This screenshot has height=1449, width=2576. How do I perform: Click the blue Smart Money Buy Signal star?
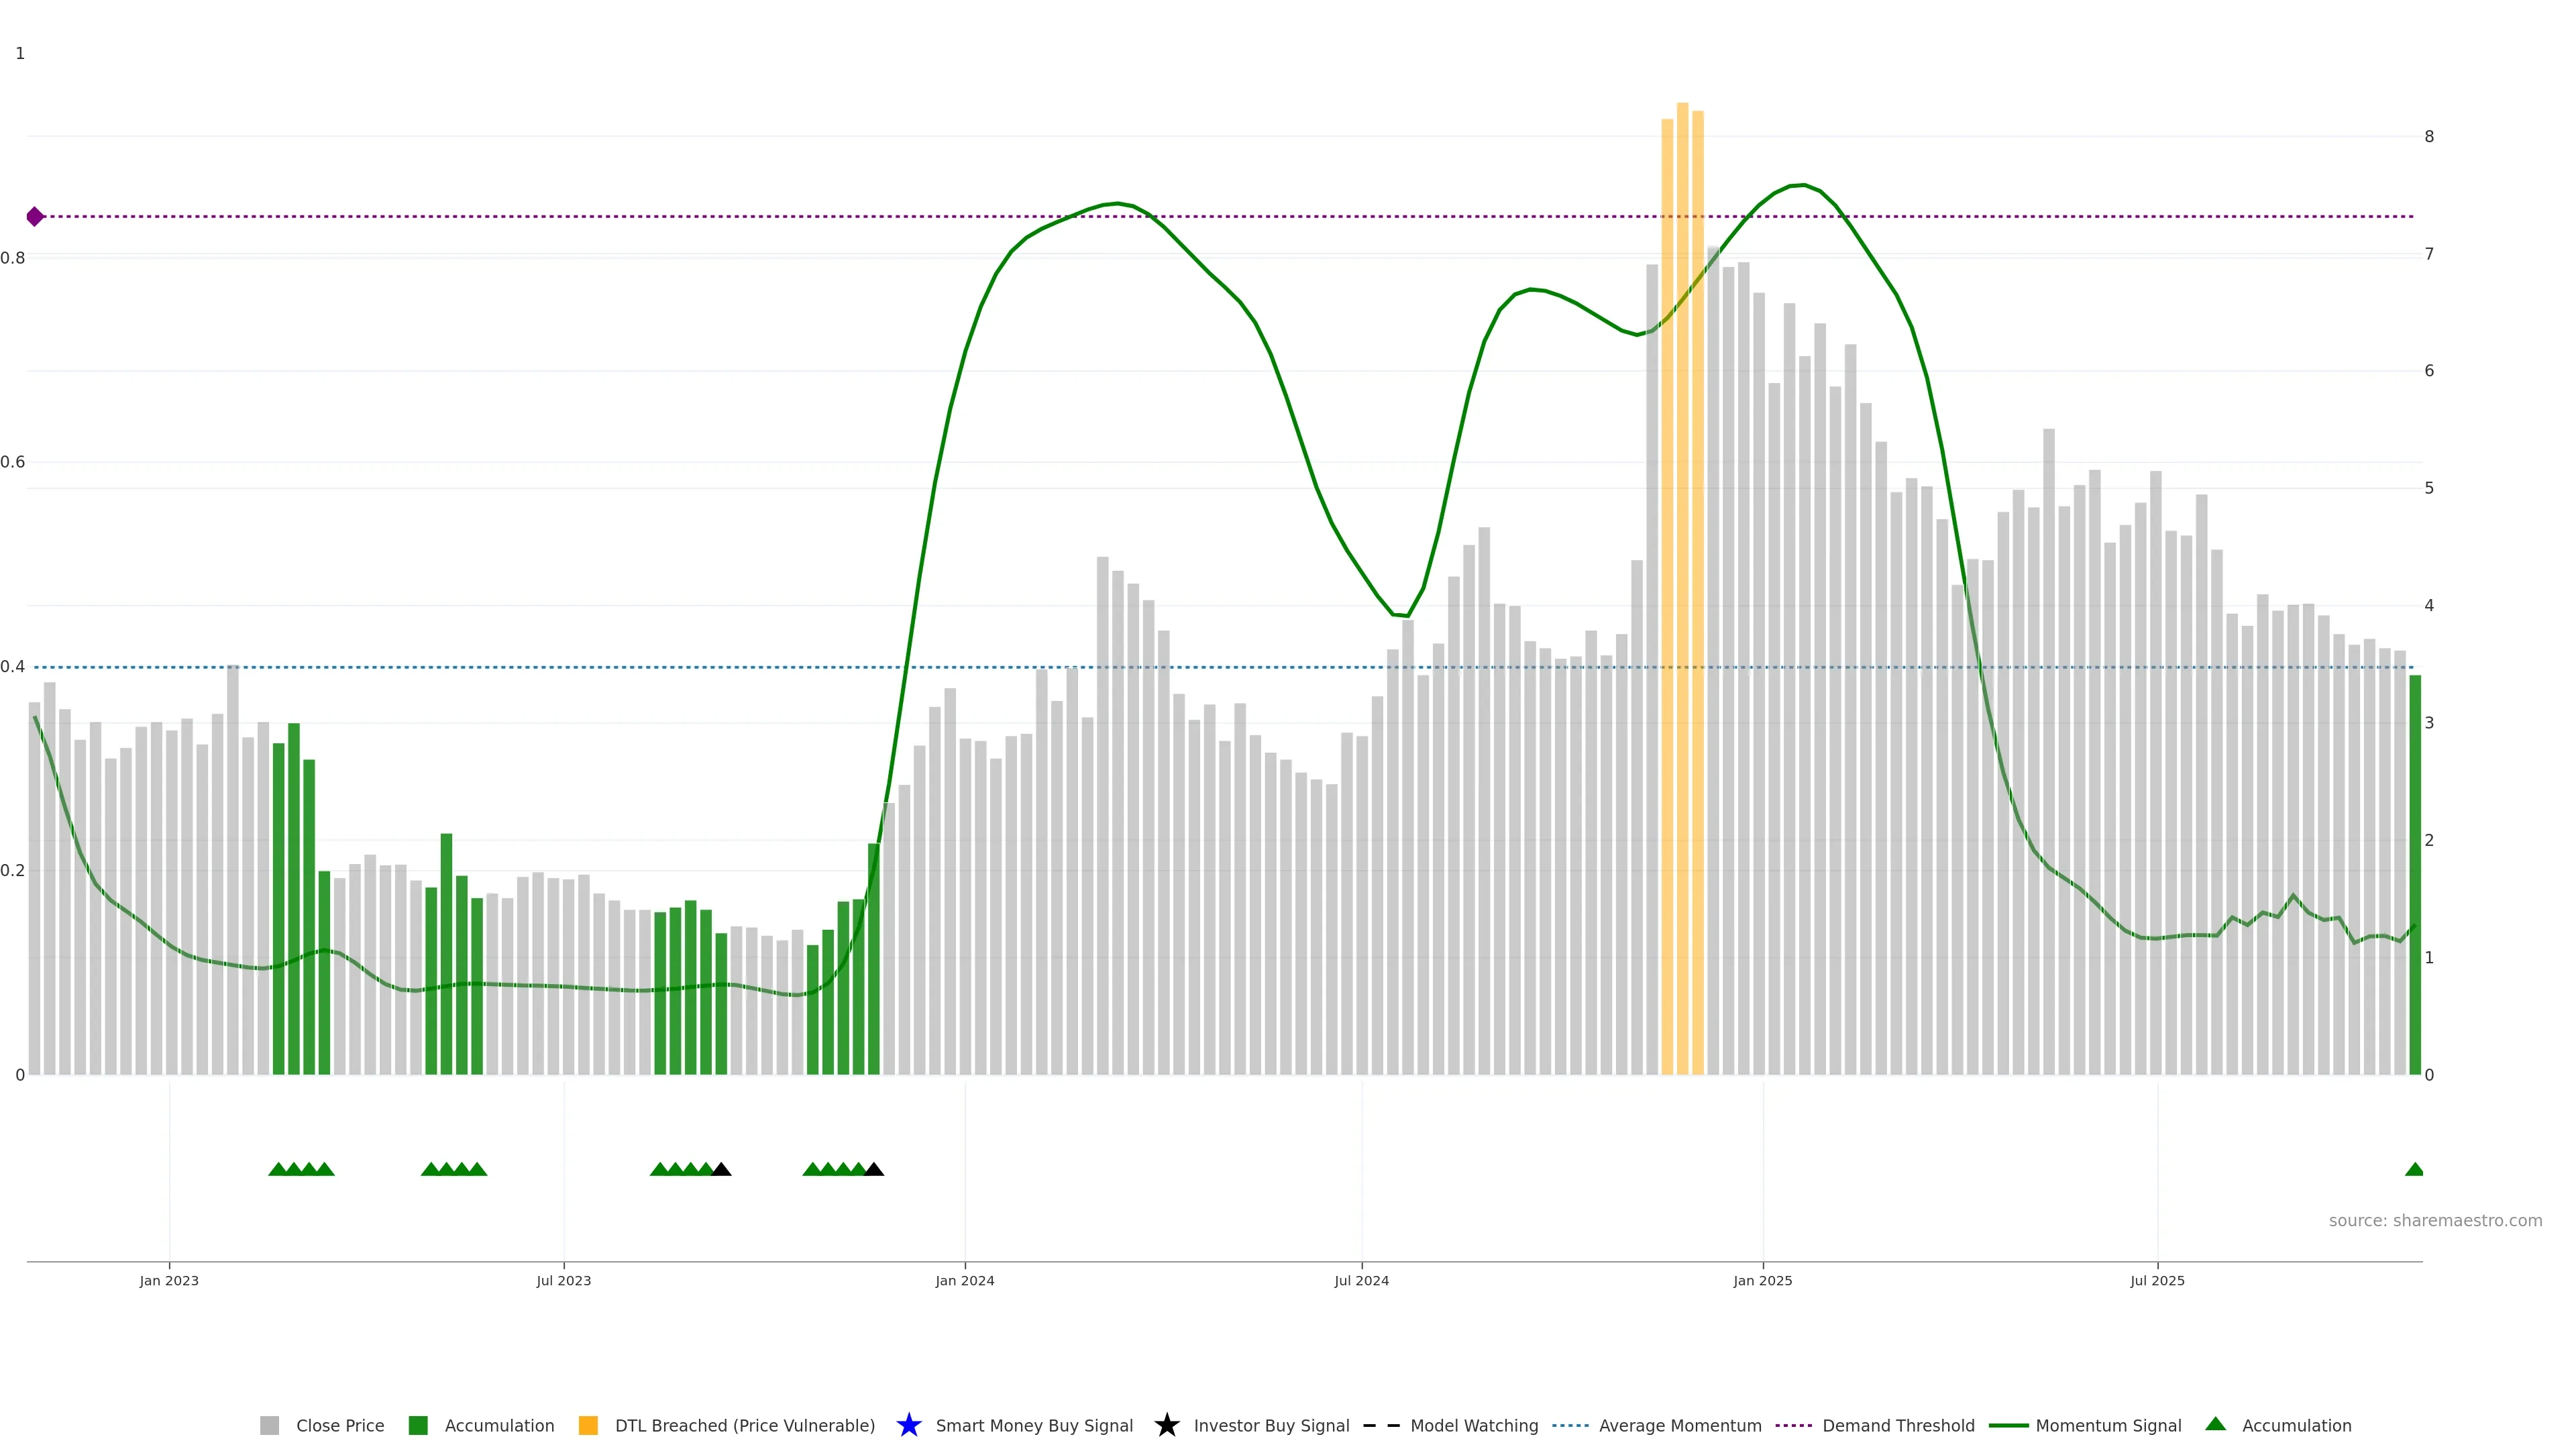[x=908, y=1425]
